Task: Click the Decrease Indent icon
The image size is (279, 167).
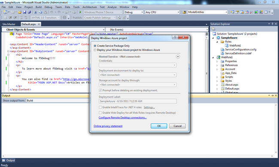Action: tap(10, 18)
